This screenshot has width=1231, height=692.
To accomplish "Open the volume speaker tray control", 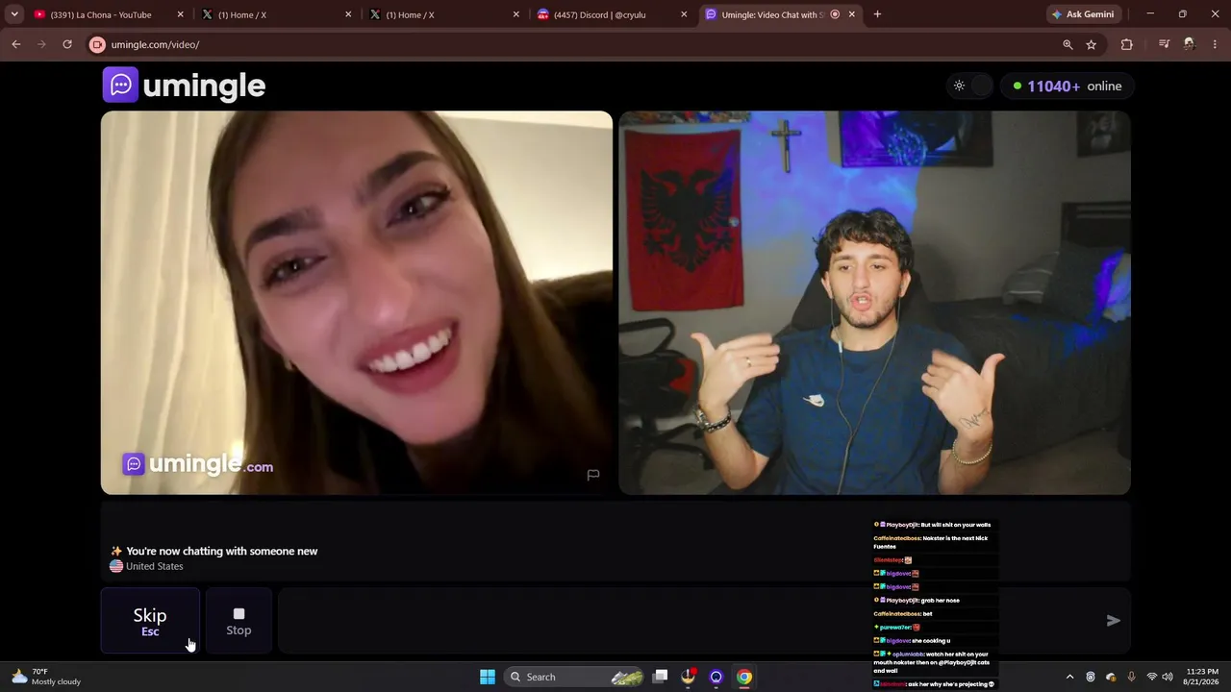I will [x=1168, y=677].
